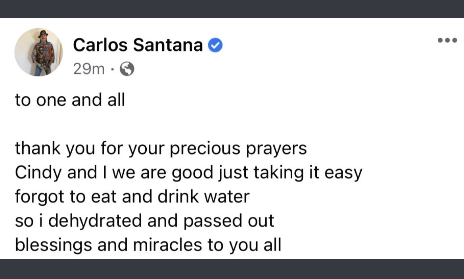Click the globe public-audience icon
Image resolution: width=464 pixels, height=279 pixels.
(127, 70)
